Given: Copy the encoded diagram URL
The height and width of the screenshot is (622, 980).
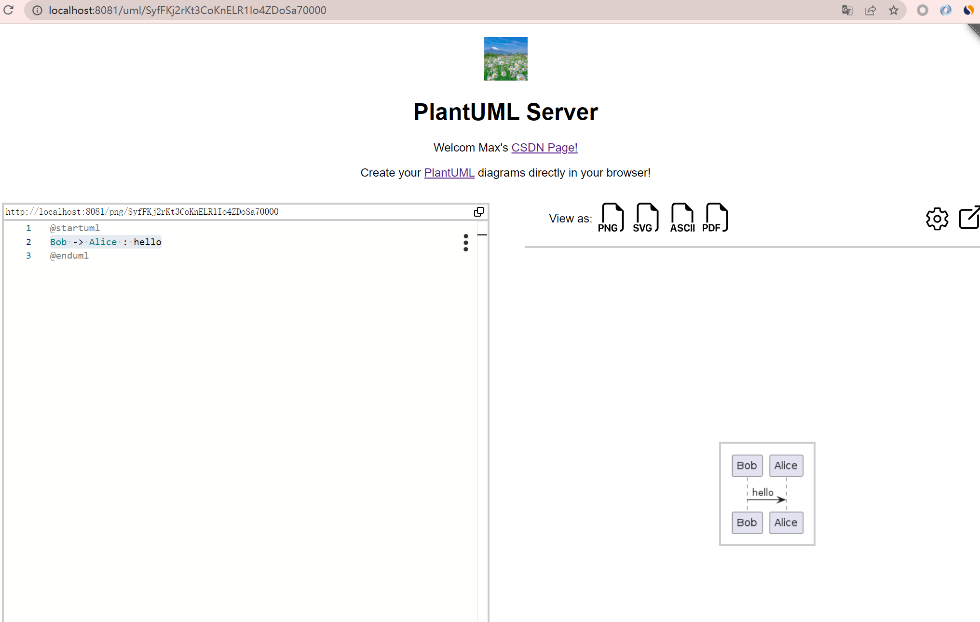Looking at the screenshot, I should click(x=479, y=211).
